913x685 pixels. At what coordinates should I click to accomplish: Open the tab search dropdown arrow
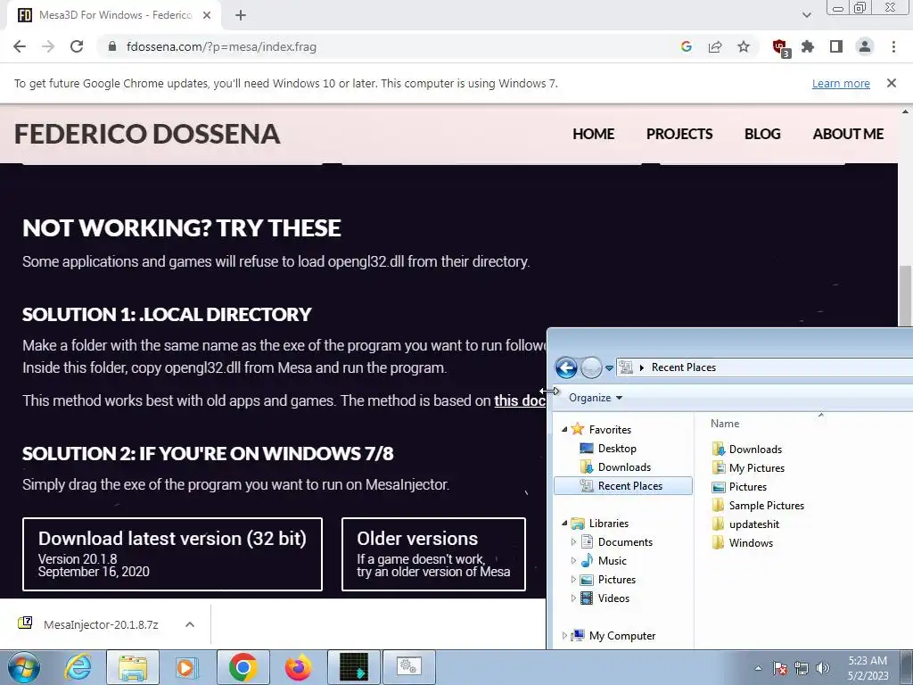click(806, 15)
